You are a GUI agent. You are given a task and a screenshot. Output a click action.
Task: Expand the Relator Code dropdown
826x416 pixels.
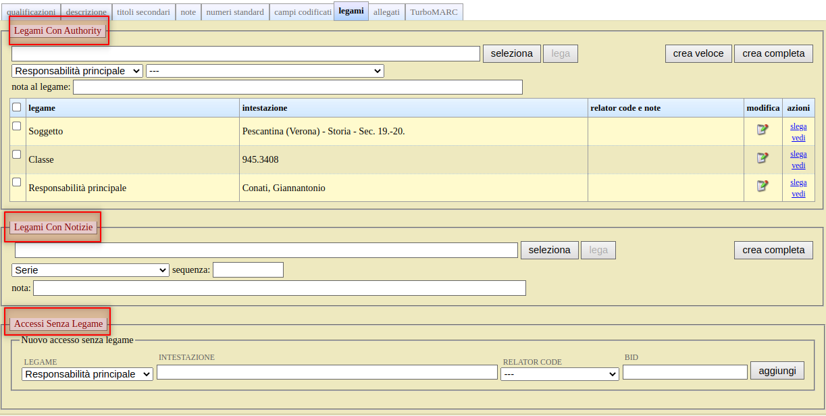[x=559, y=374]
